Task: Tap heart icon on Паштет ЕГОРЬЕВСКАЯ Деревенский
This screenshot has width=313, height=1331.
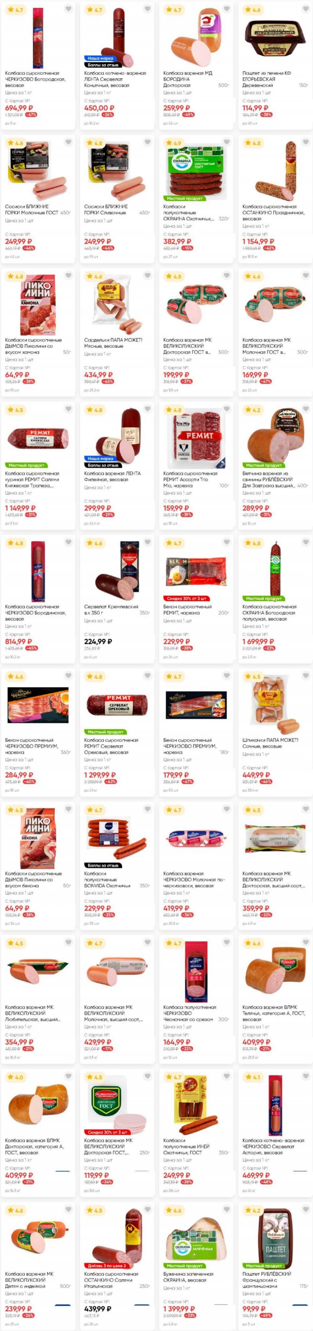Action: coord(306,9)
